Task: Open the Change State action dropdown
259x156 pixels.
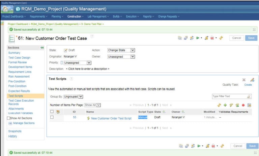Action: (x=121, y=50)
